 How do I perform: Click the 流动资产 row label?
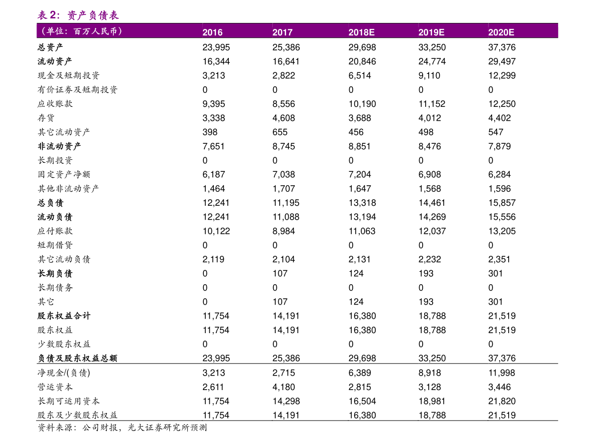[x=54, y=61]
